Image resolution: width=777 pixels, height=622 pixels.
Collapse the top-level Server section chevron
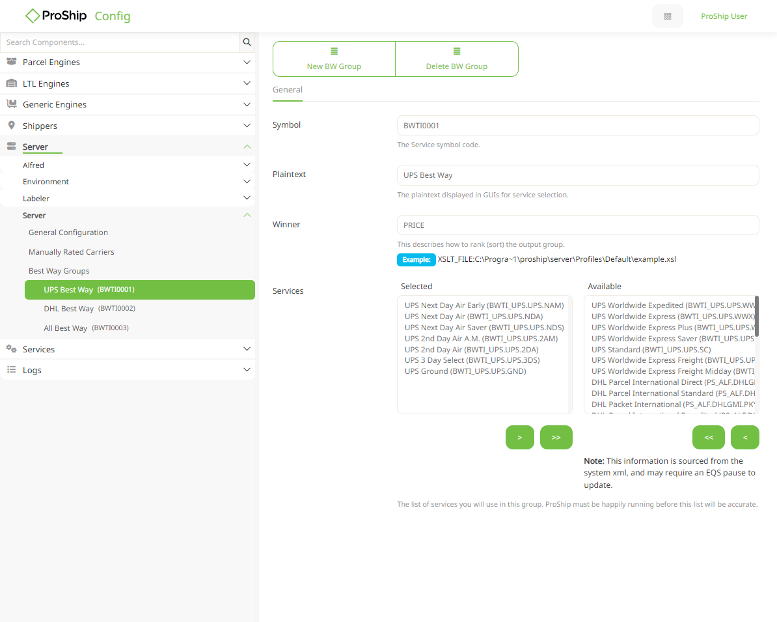pyautogui.click(x=247, y=147)
